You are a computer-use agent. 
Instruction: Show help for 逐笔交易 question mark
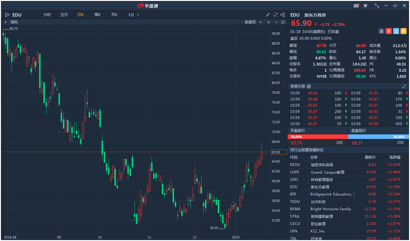309,86
